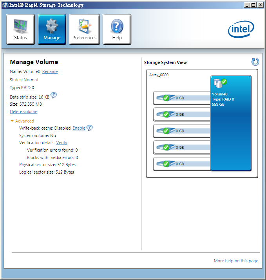The image size is (266, 280).
Task: Click the Size: 572,355 MB text
Action: (26, 104)
